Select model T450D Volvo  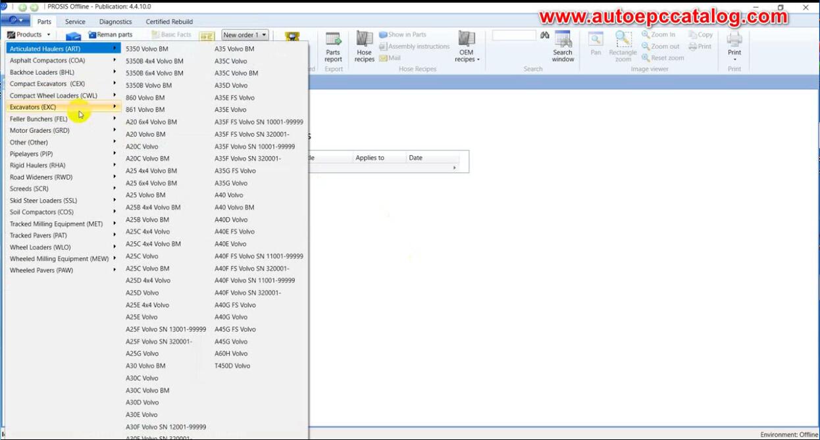click(232, 366)
